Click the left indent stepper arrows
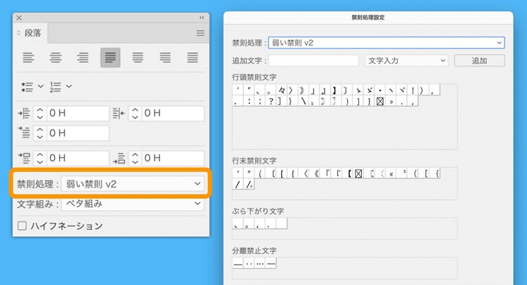The width and height of the screenshot is (527, 285). point(40,114)
